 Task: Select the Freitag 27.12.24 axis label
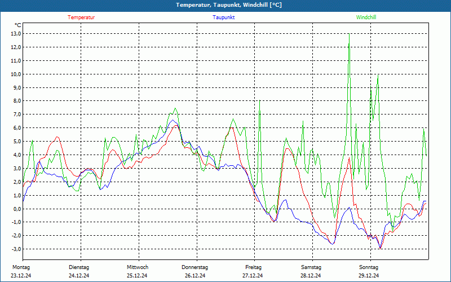pos(253,271)
